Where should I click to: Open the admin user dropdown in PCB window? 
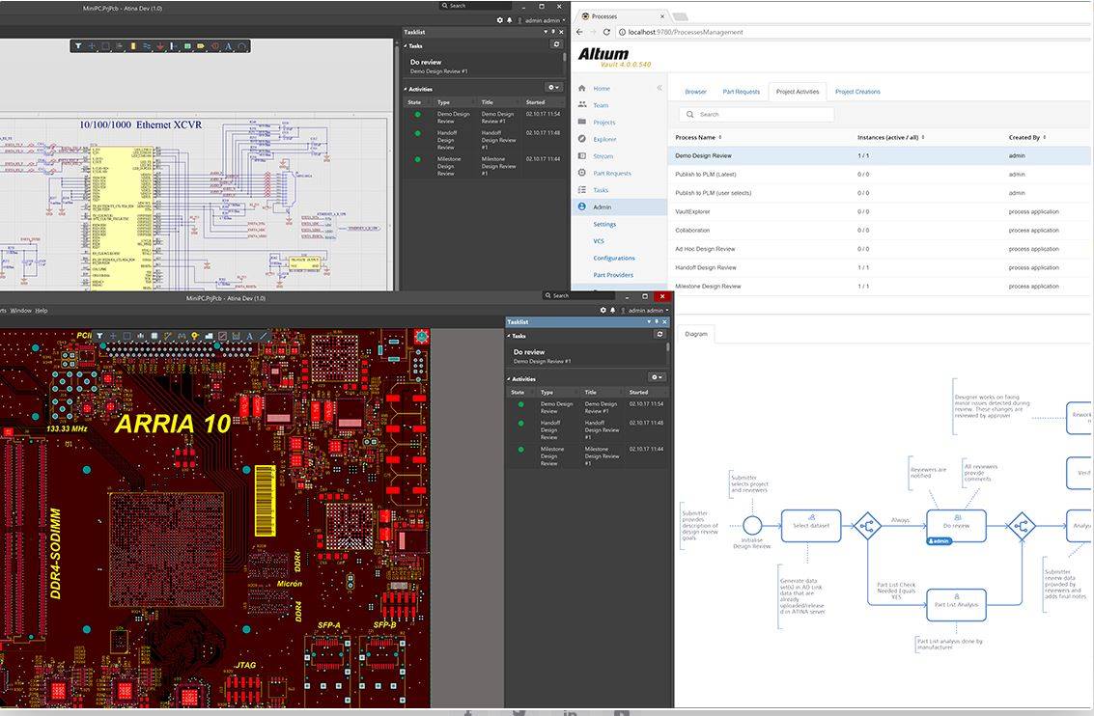point(648,311)
